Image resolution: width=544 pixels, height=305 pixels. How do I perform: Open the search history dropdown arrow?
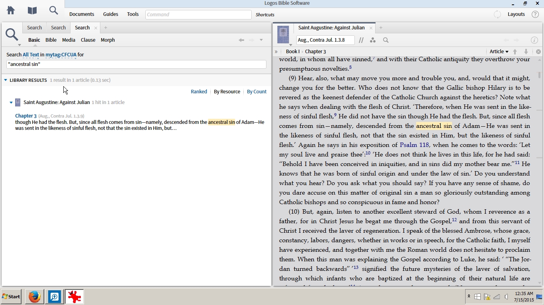(261, 40)
